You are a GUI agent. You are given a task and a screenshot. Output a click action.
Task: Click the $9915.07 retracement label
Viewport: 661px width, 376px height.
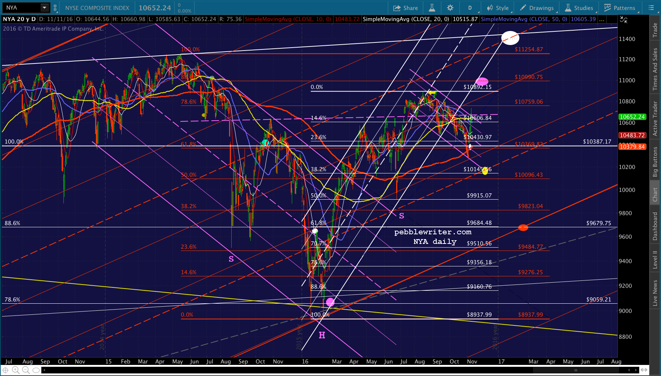[479, 196]
